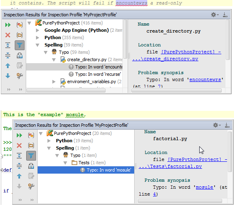Click the upper tree horizontal scrollbar

tap(66, 90)
